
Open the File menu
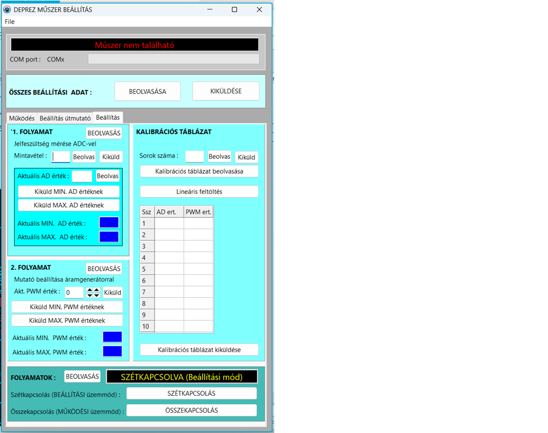click(x=9, y=21)
